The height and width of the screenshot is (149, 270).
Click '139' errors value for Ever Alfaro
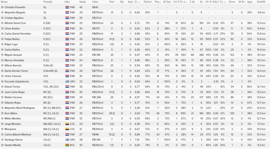(232, 113)
